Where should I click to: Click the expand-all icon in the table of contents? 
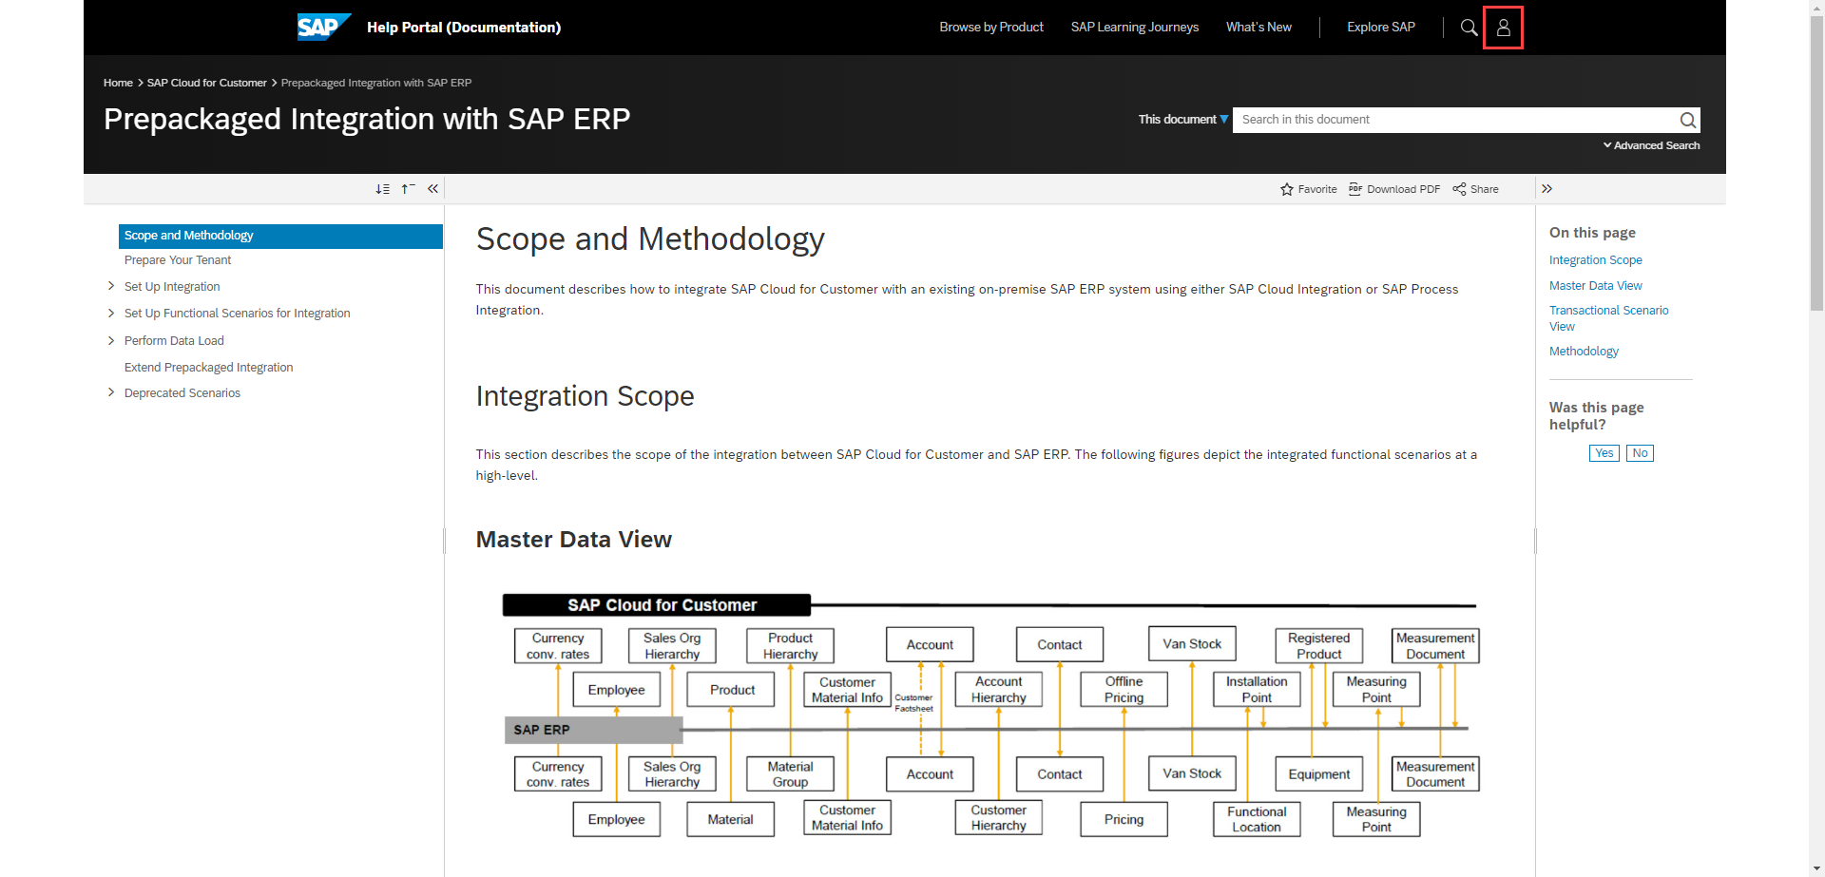(x=382, y=189)
